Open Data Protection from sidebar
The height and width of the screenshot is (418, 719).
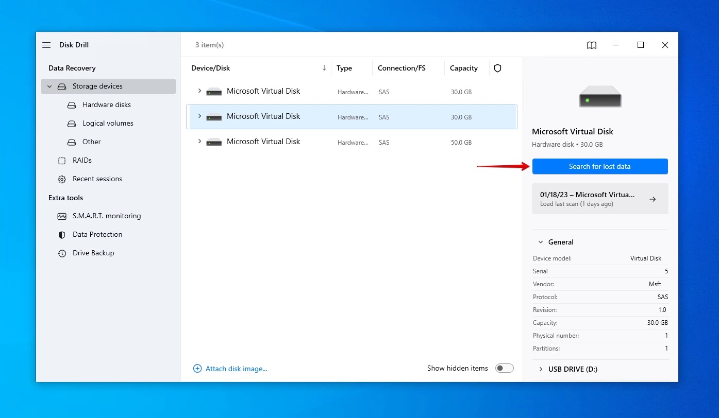tap(97, 235)
